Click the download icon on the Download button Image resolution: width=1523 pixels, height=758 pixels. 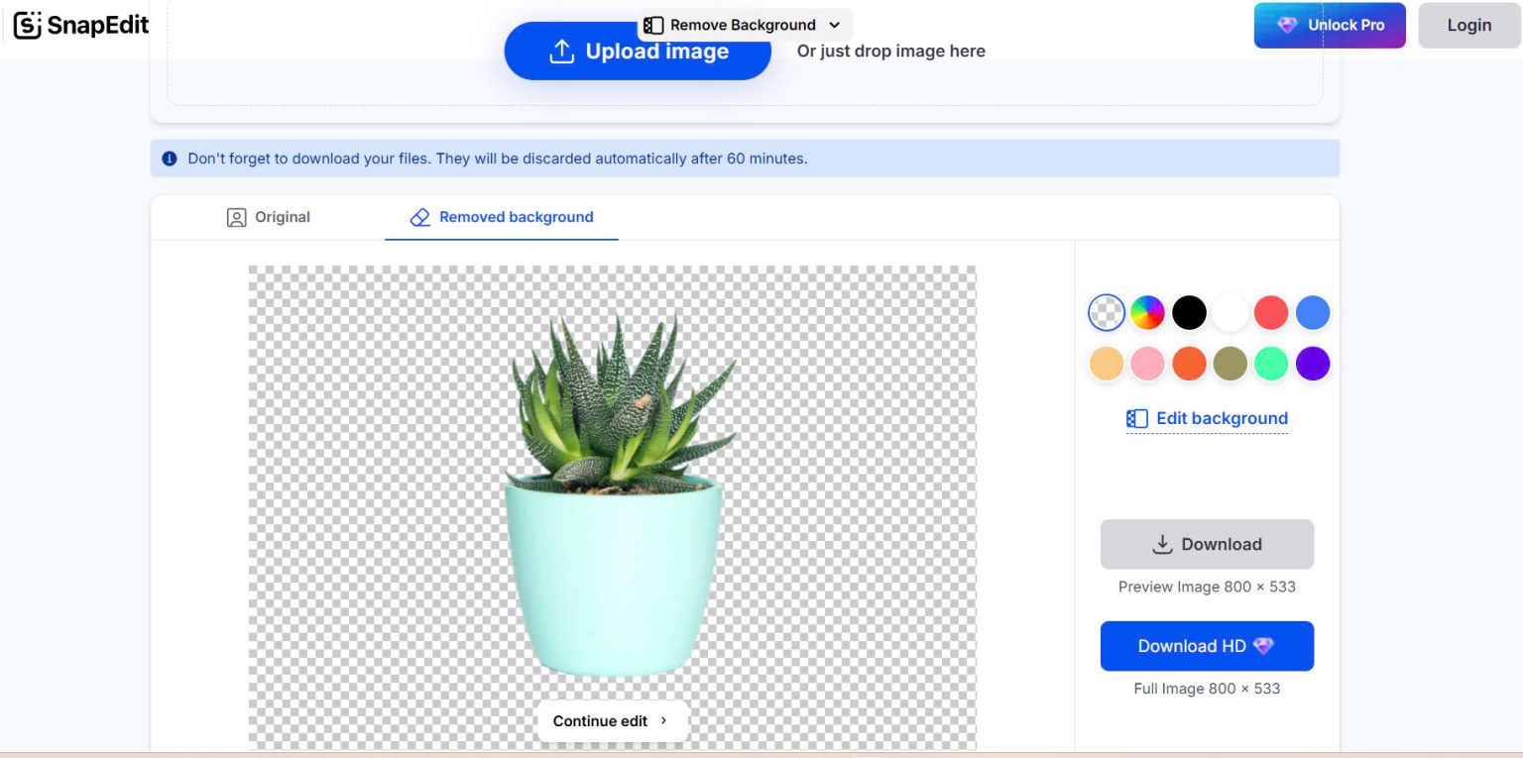tap(1160, 543)
